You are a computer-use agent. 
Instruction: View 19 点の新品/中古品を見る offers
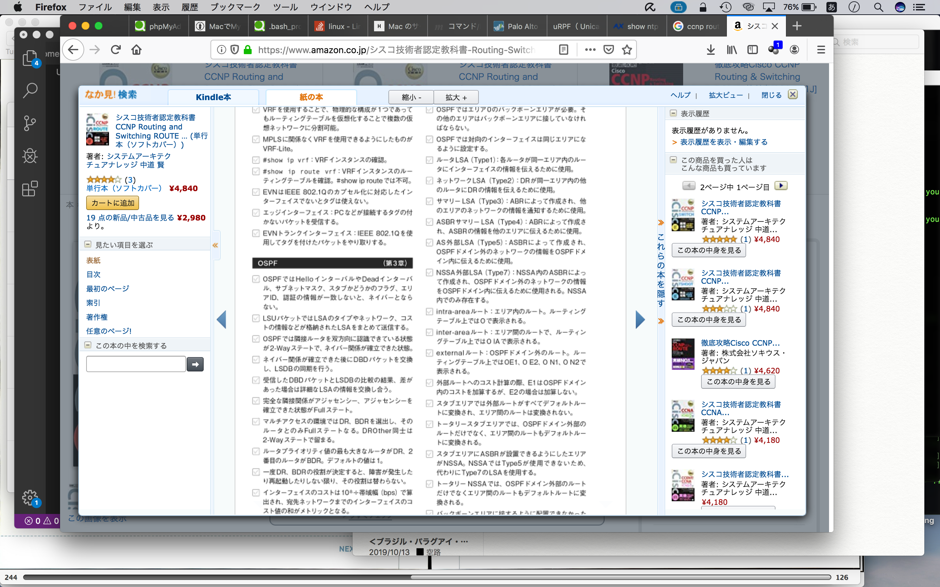130,218
